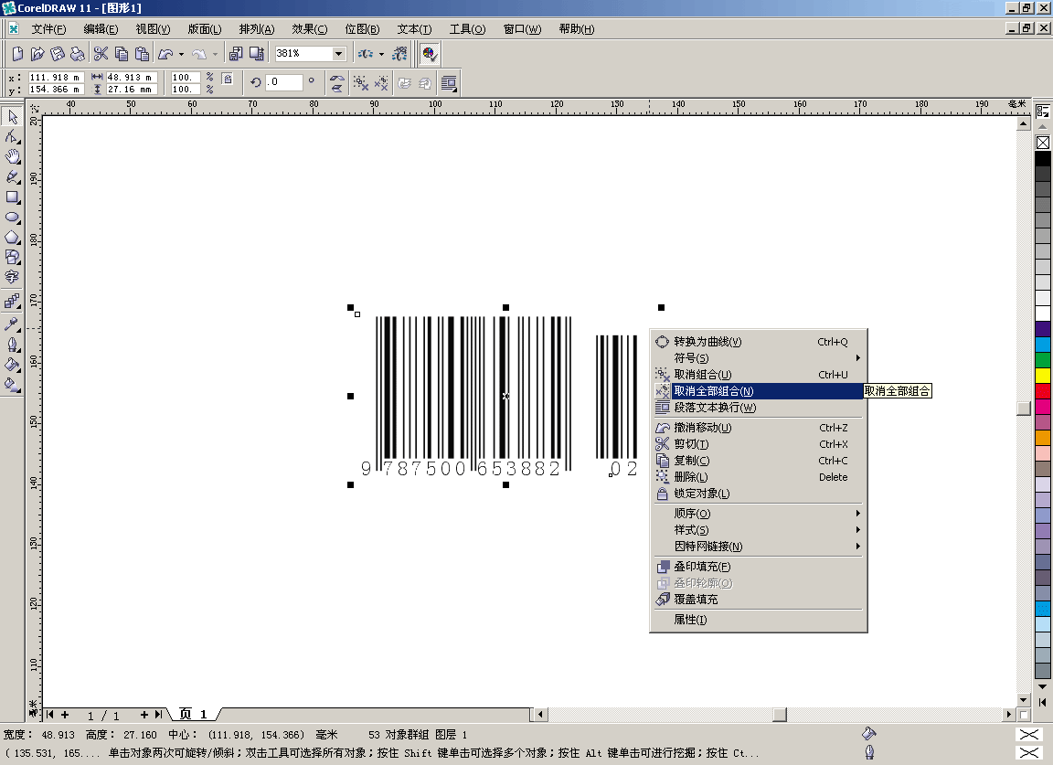The image size is (1053, 765).
Task: Expand the undo history dropdown arrow
Action: click(181, 54)
